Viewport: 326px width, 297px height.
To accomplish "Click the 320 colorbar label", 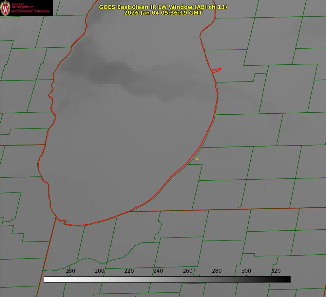I will point(276,271).
